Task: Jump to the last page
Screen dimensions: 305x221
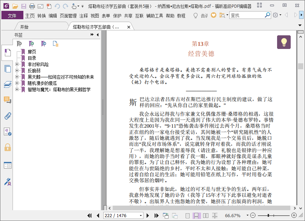Action: pos(156,215)
